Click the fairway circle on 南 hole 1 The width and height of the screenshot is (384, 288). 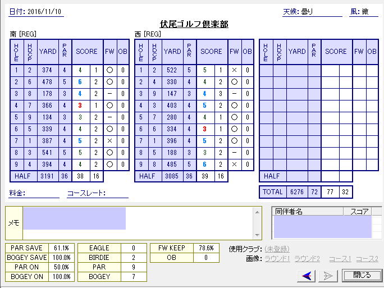point(109,70)
